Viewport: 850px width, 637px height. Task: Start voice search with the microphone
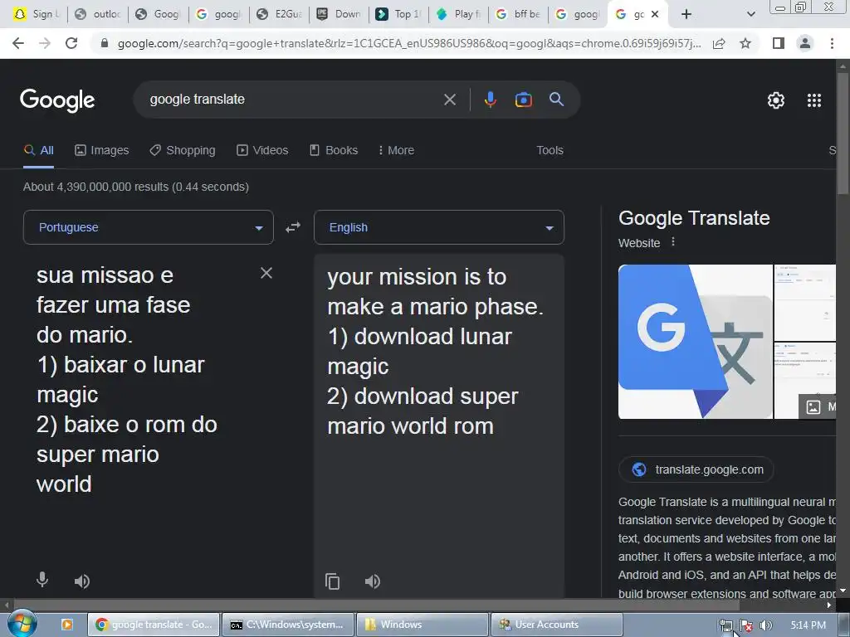click(x=490, y=100)
